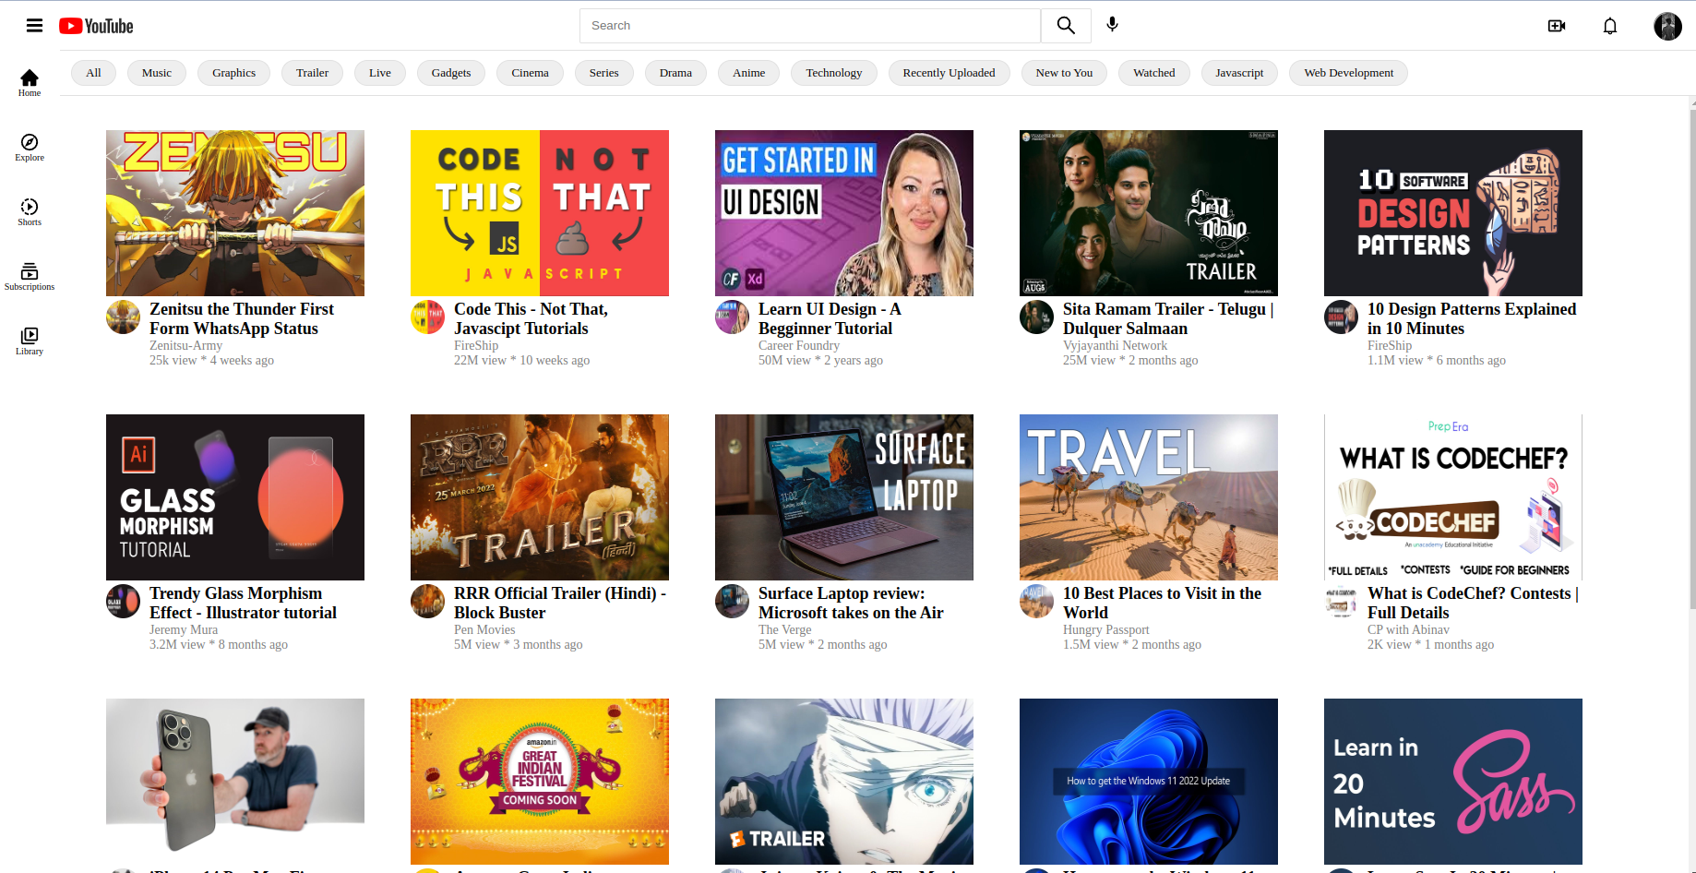Activate voice search microphone
Image resolution: width=1696 pixels, height=873 pixels.
coord(1112,25)
